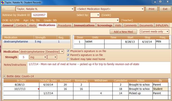172x101 pixels.
Task: Switch to the IHPs/EAPs tab
Action: [x=162, y=25]
